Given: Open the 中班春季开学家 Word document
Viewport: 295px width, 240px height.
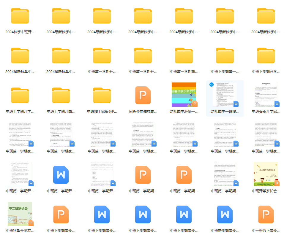Looking at the screenshot, I should (x=266, y=95).
